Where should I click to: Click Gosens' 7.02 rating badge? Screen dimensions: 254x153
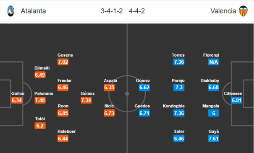click(63, 62)
